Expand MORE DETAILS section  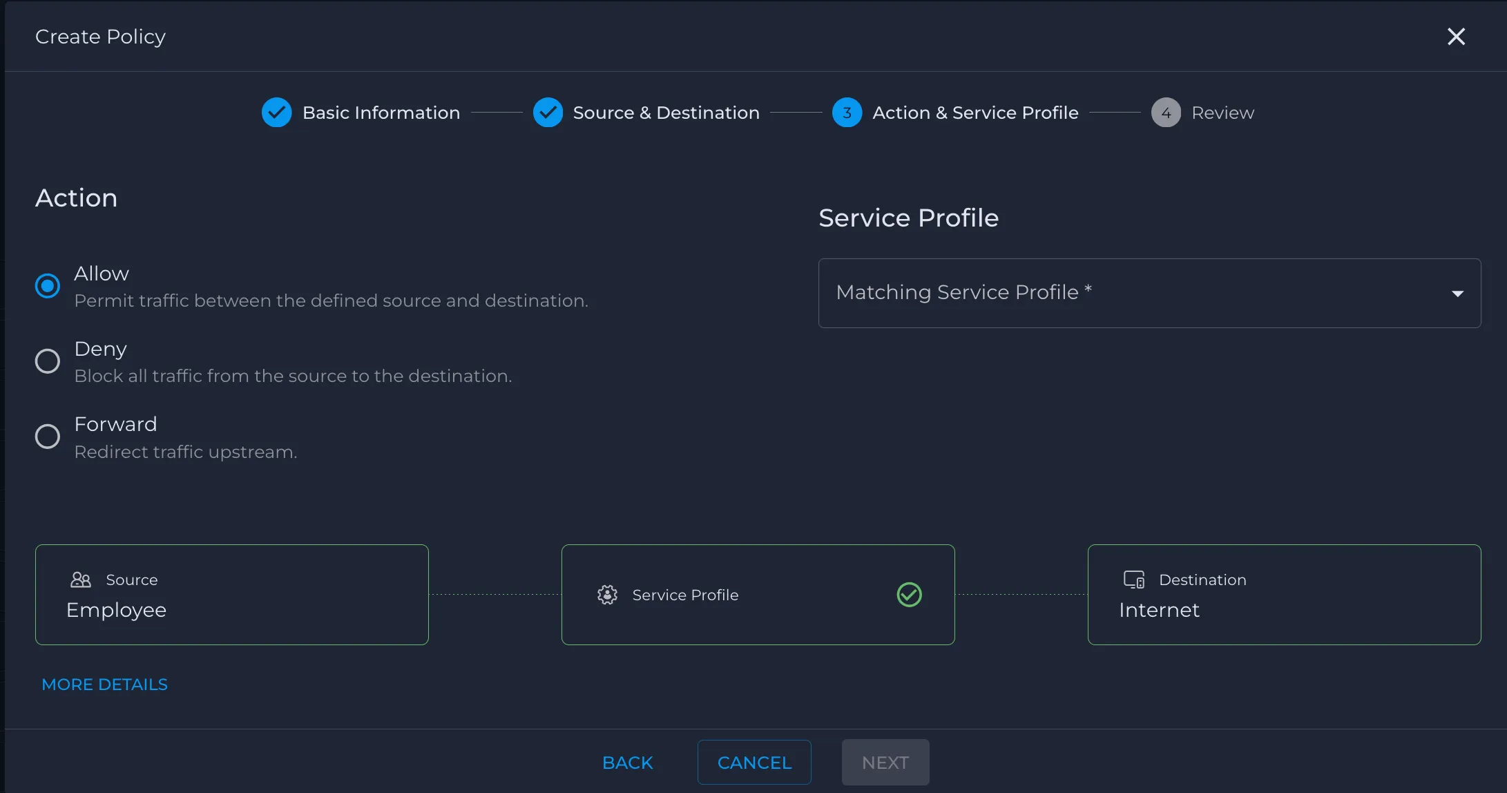tap(104, 685)
